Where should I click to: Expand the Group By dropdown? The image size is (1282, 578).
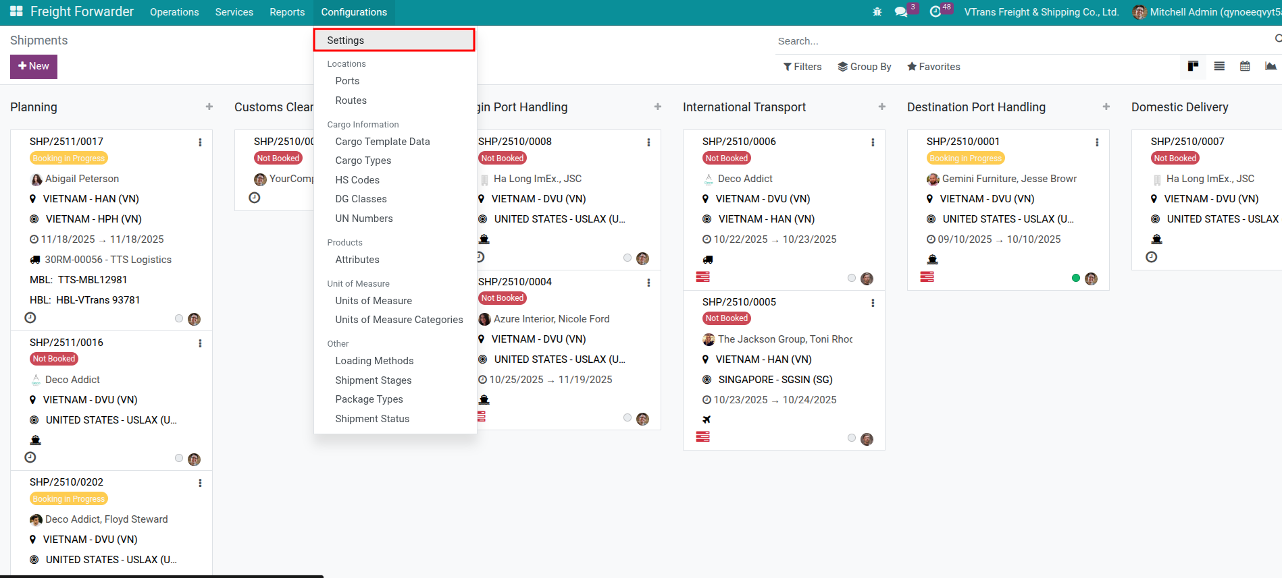[865, 67]
